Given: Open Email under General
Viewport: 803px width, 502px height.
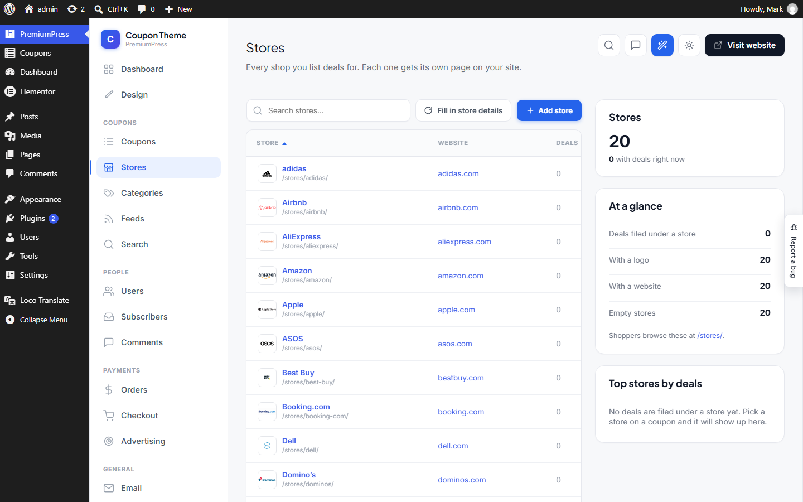Looking at the screenshot, I should pos(158,488).
